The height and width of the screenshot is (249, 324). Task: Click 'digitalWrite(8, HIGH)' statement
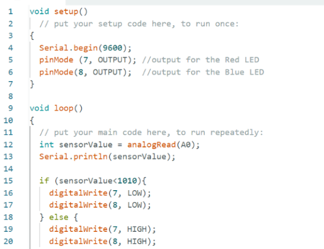click(x=103, y=242)
